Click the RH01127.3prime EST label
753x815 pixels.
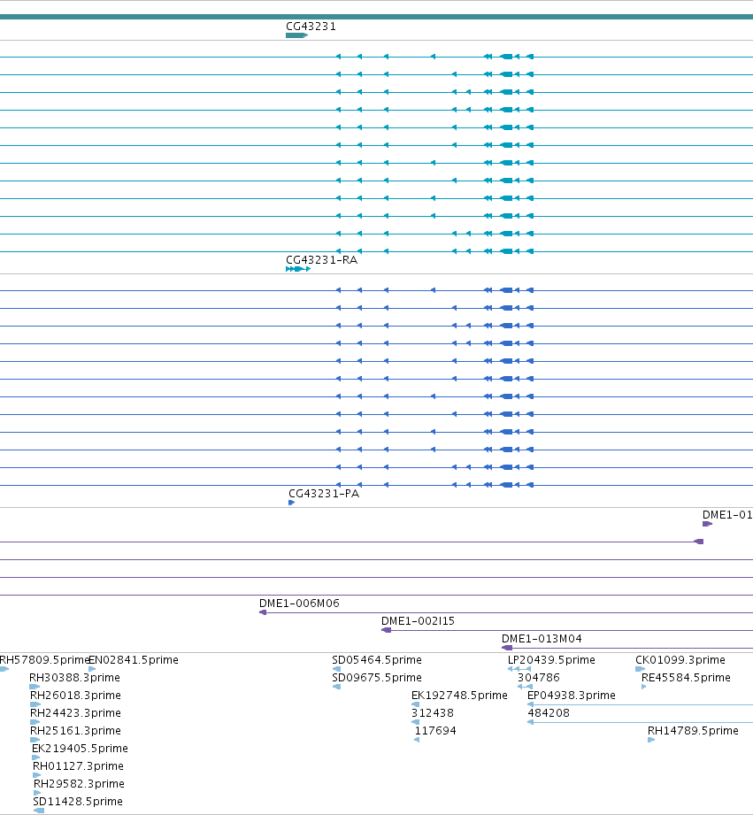point(78,766)
